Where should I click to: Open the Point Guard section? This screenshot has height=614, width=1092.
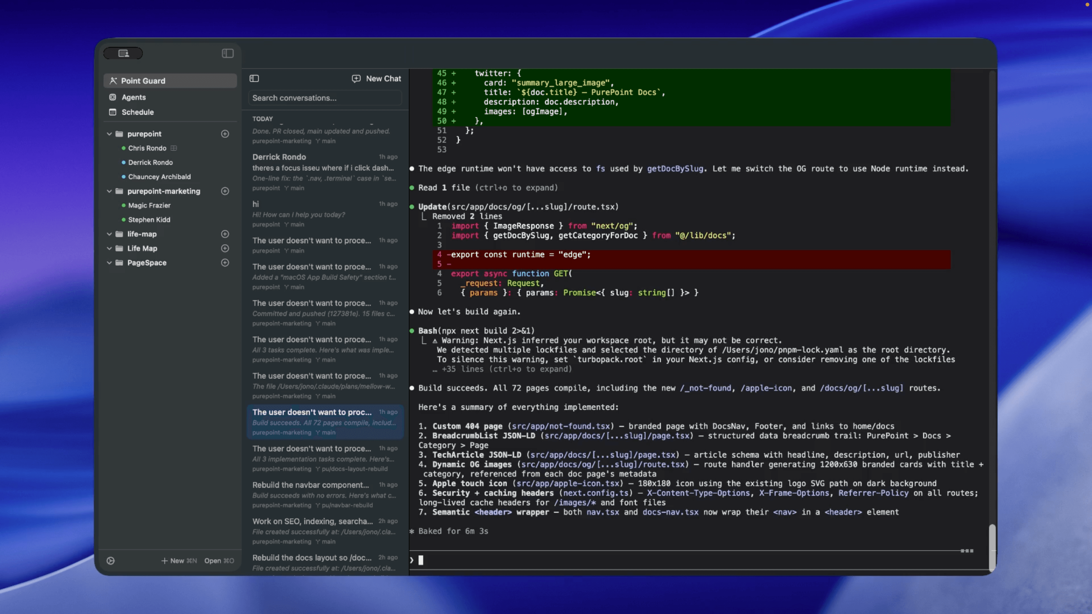point(170,80)
